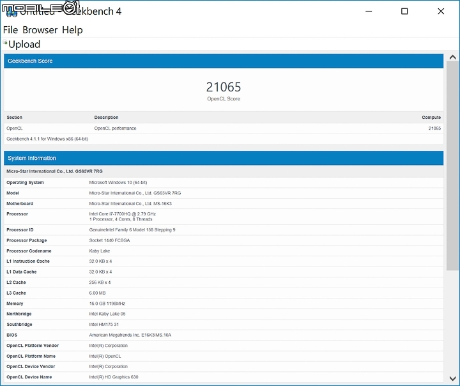
Task: Click the OpenCL section row cell
Action: pos(14,128)
